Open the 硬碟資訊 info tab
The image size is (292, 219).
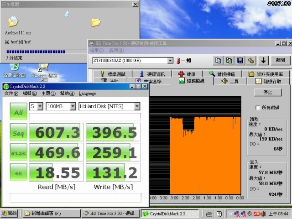point(152,74)
